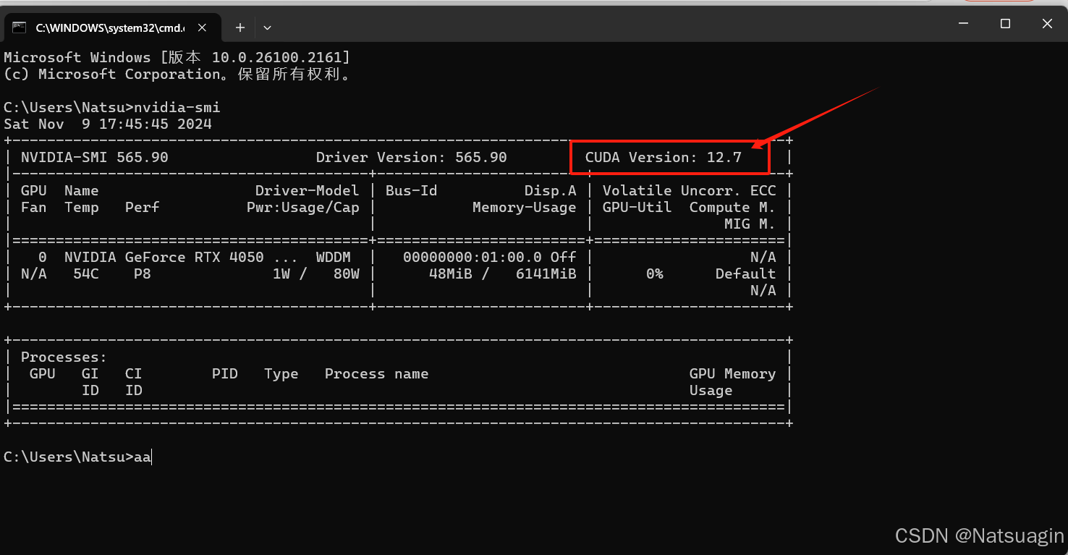Open a new terminal tab
Image resolution: width=1068 pixels, height=555 pixels.
point(240,27)
